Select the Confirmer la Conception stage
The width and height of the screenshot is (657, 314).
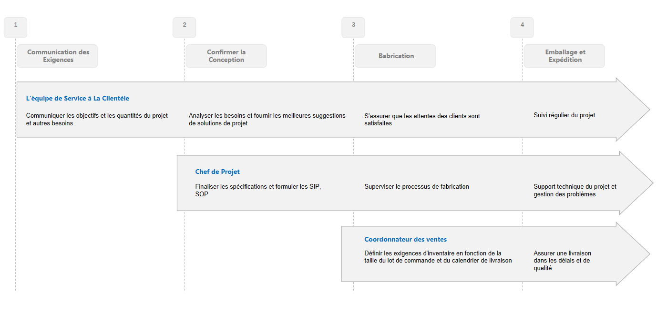click(x=226, y=56)
